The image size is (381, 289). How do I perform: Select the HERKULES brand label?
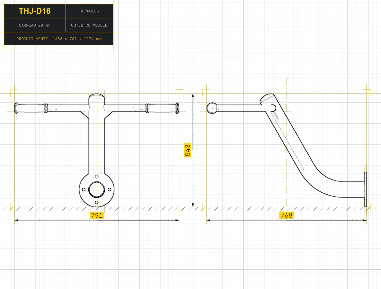(x=89, y=11)
